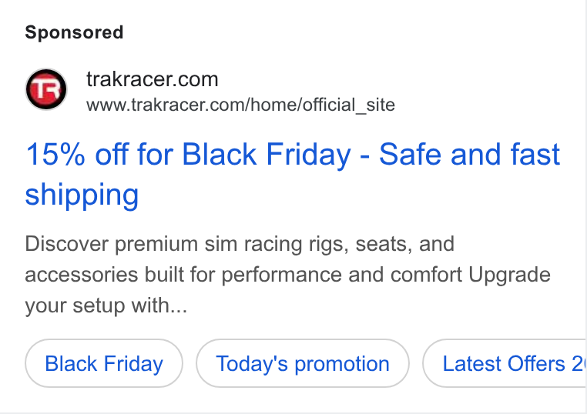Click the word Upgrade in the description

click(509, 275)
